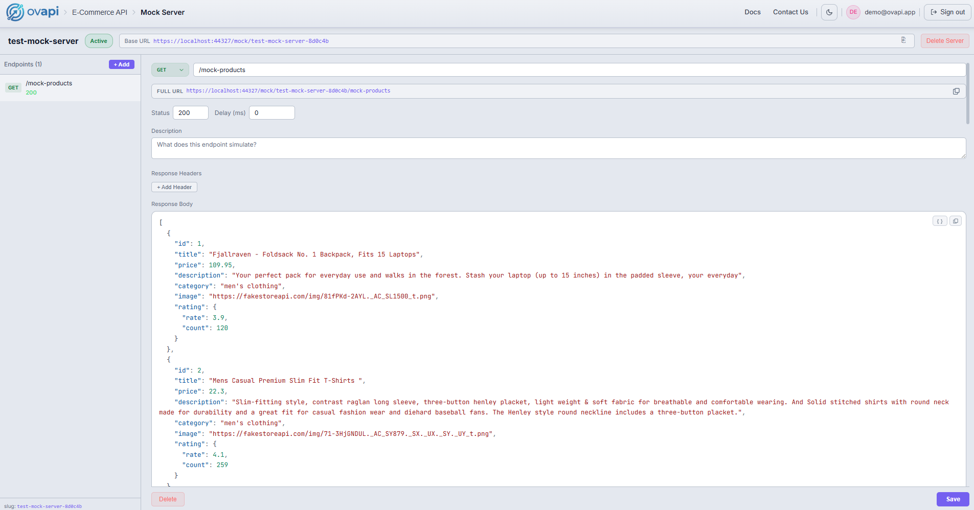Navigate to E-Commerce API breadcrumb
Screen dimensions: 974x510
pos(99,12)
